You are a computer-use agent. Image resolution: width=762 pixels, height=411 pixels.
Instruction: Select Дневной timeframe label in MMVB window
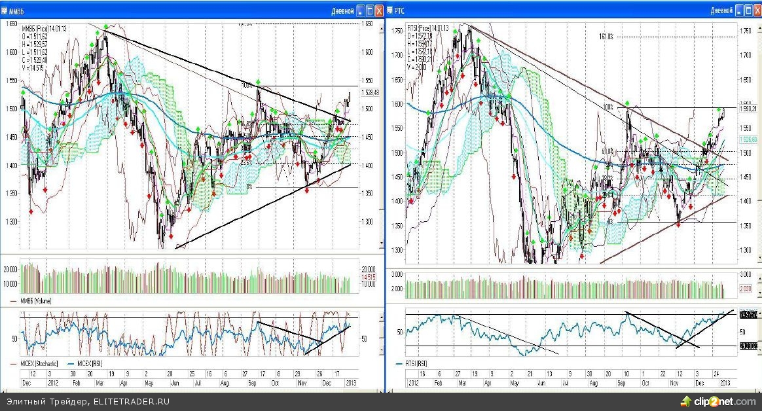pyautogui.click(x=342, y=10)
